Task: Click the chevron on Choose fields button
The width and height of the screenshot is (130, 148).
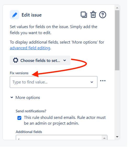Action: click(65, 60)
